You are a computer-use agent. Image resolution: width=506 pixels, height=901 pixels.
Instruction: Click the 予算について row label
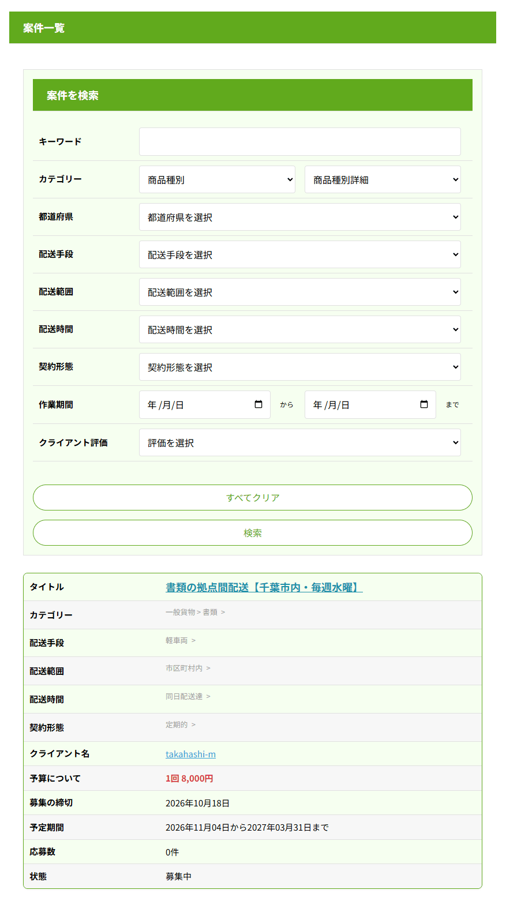pos(55,778)
